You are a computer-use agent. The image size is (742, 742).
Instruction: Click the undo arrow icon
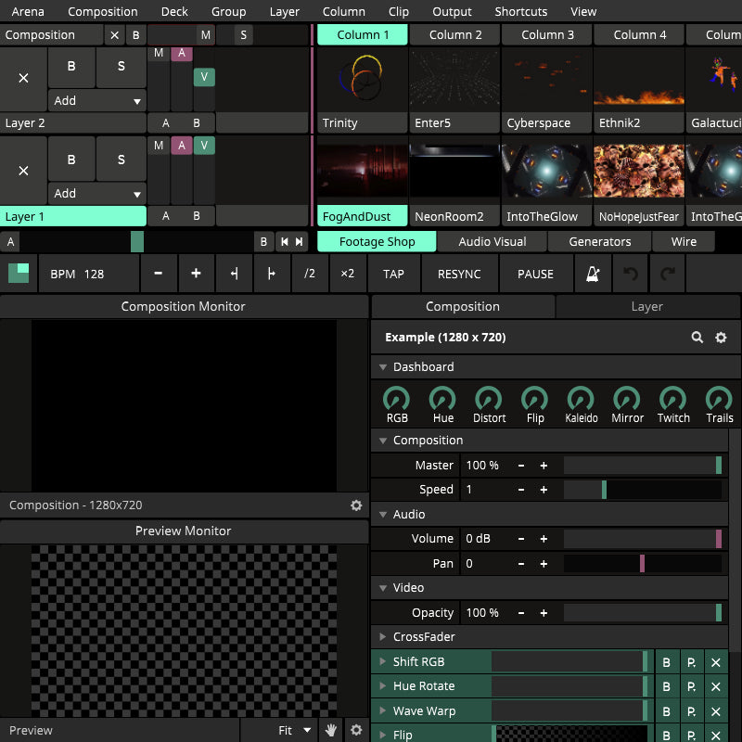(x=631, y=274)
